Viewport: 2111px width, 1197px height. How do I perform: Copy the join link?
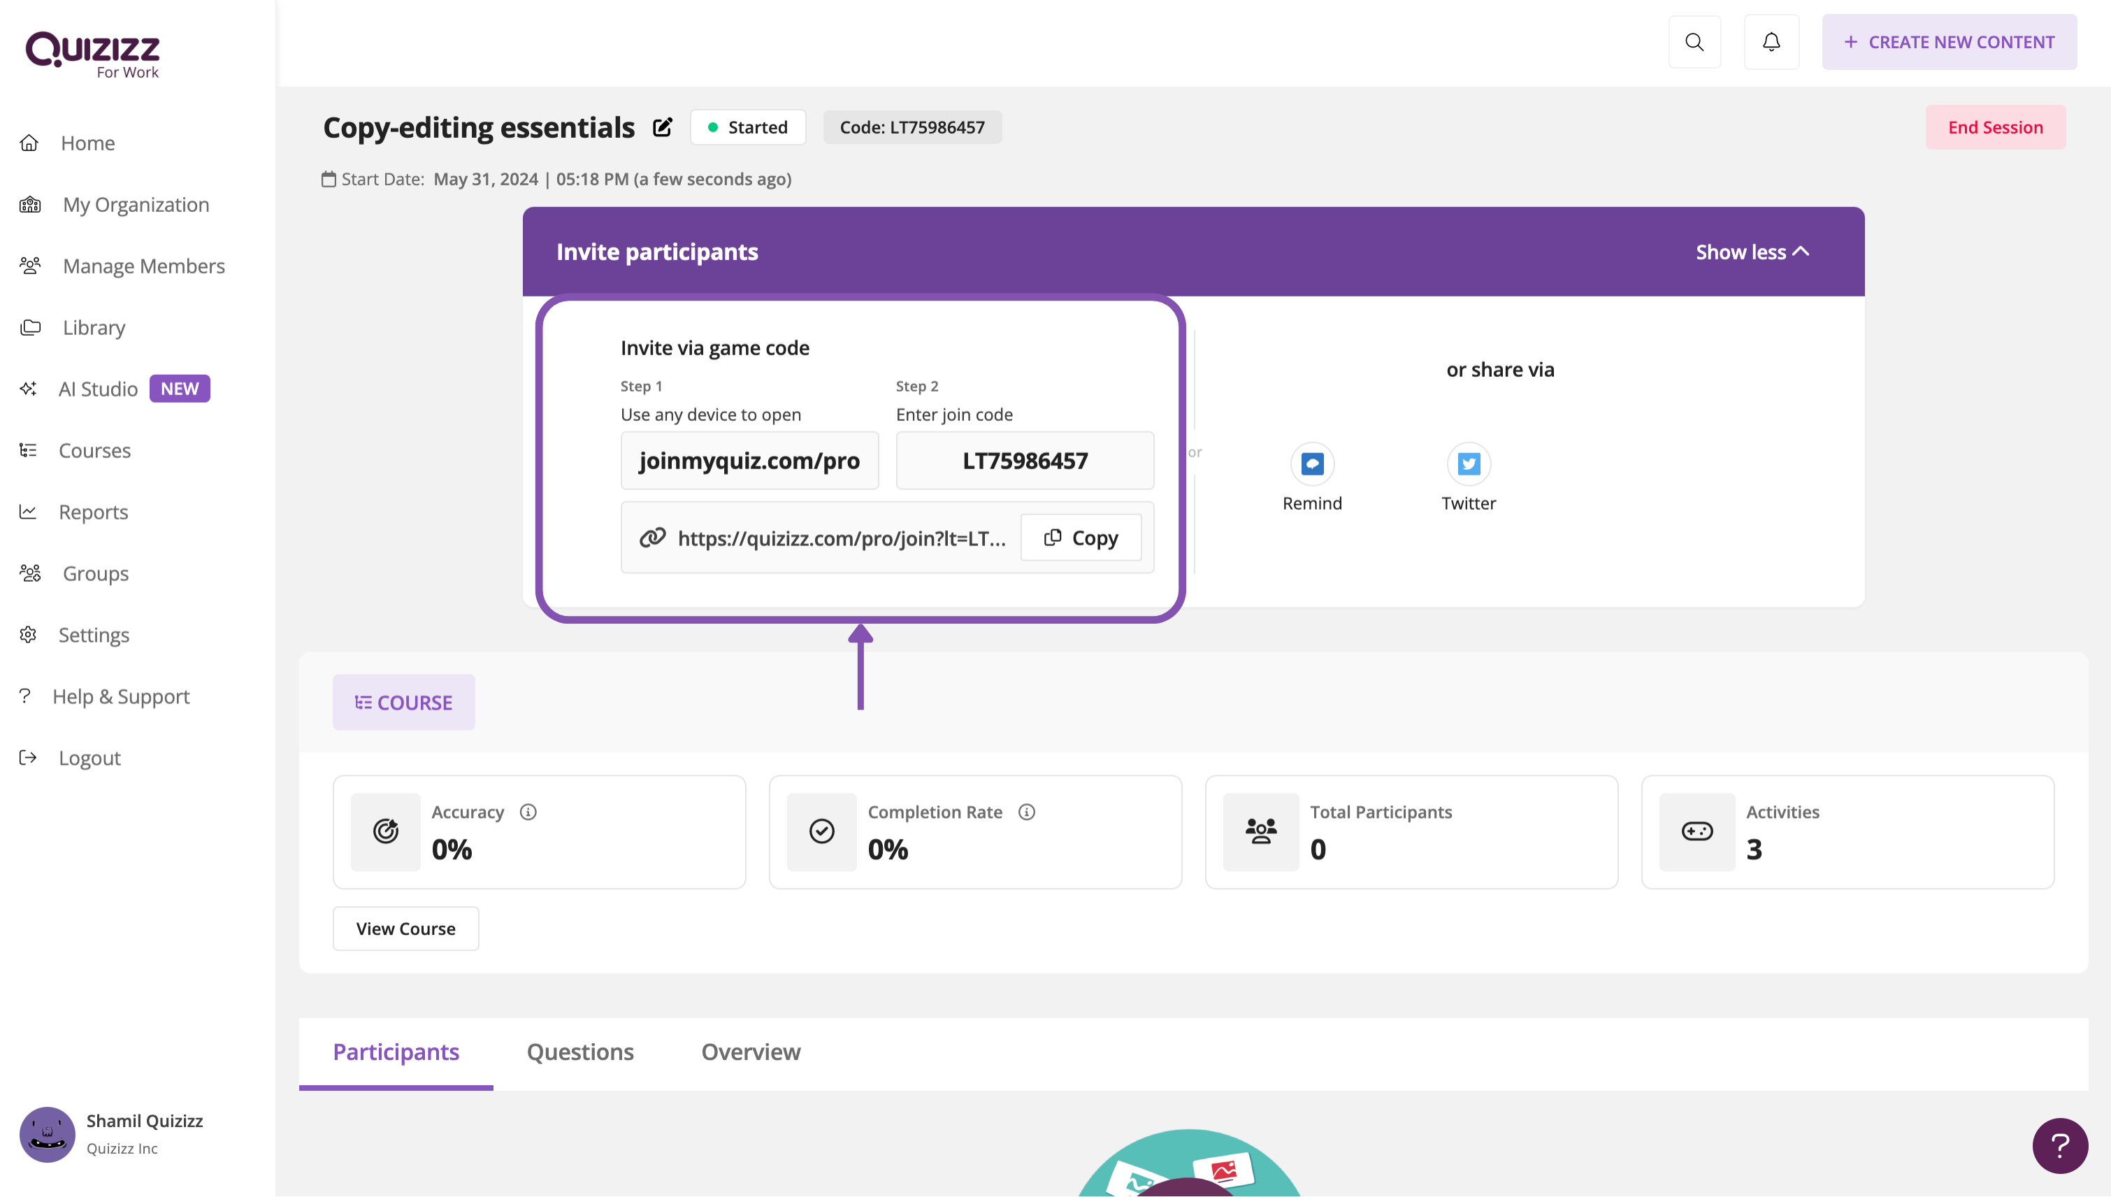1081,538
